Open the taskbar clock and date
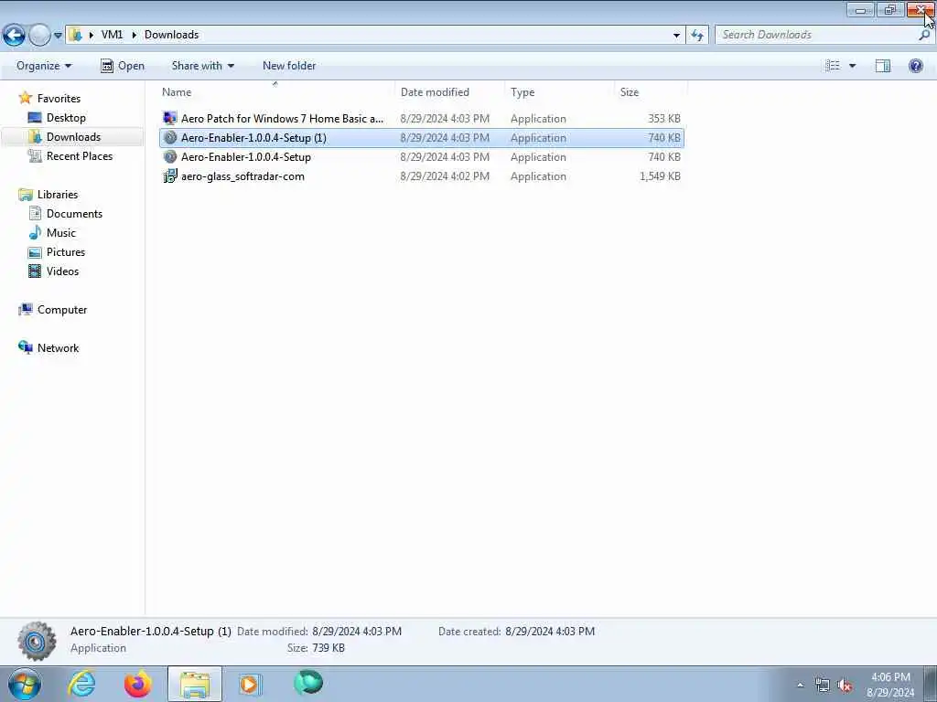The width and height of the screenshot is (937, 702). tap(890, 685)
